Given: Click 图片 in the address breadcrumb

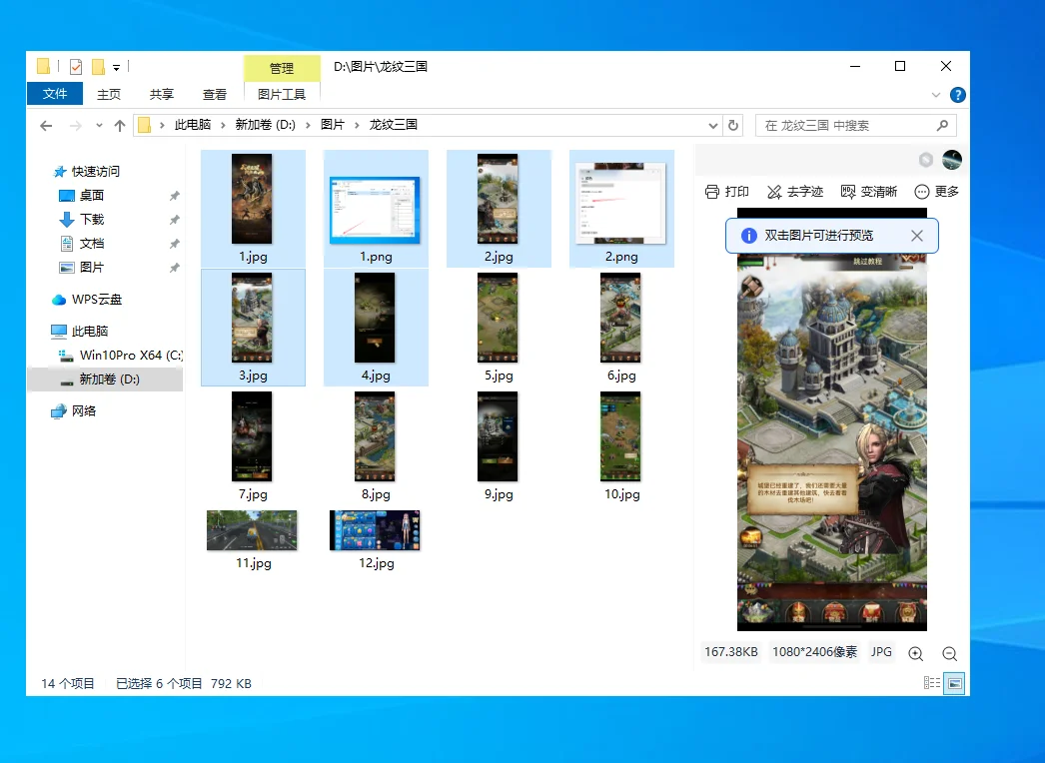Looking at the screenshot, I should coord(332,125).
